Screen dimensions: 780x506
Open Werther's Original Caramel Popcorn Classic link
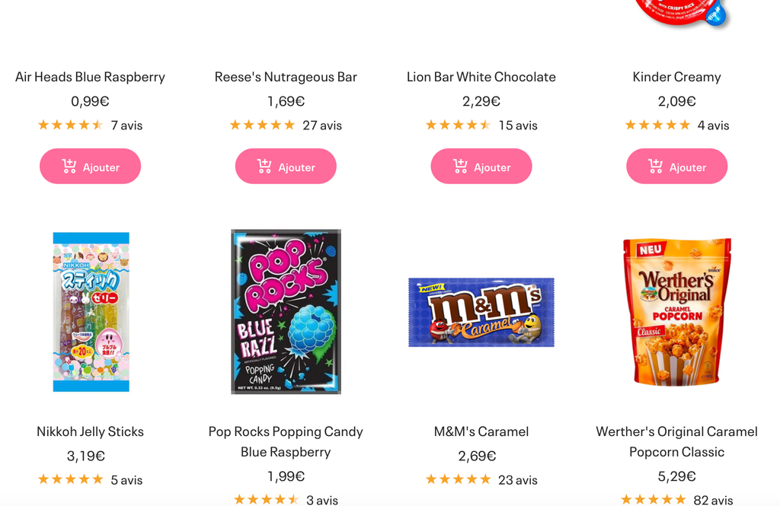pyautogui.click(x=676, y=441)
